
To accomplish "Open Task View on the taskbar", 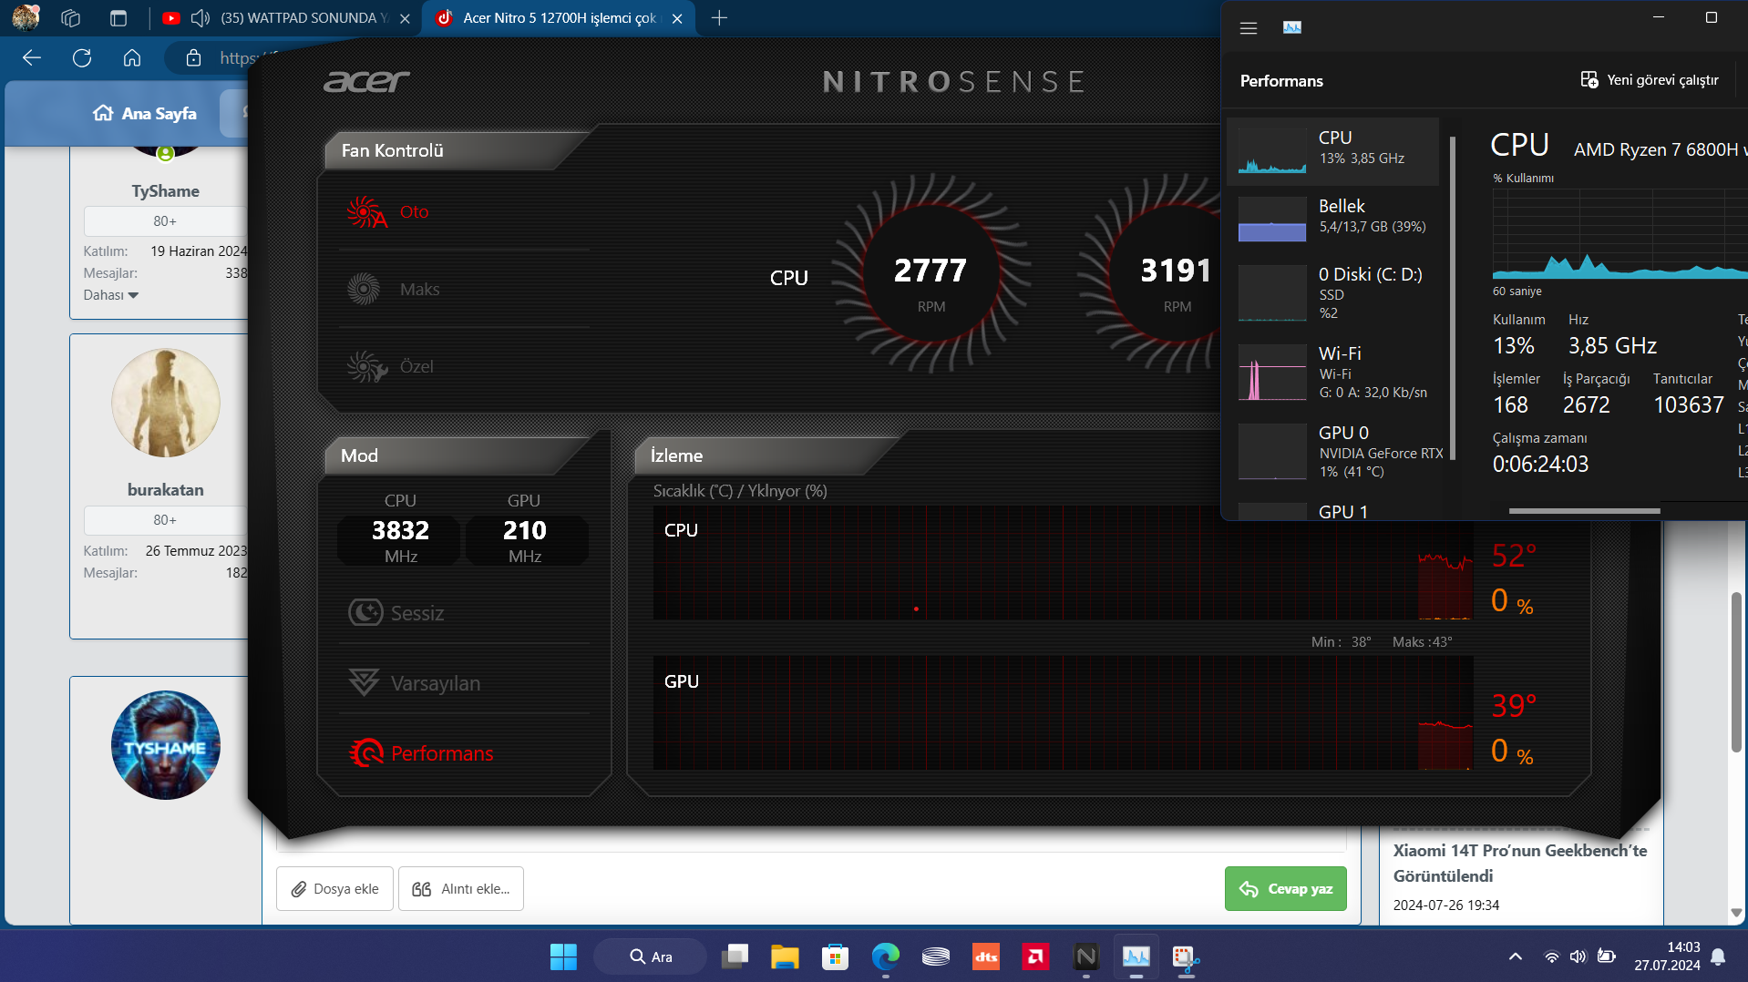I will click(x=735, y=956).
